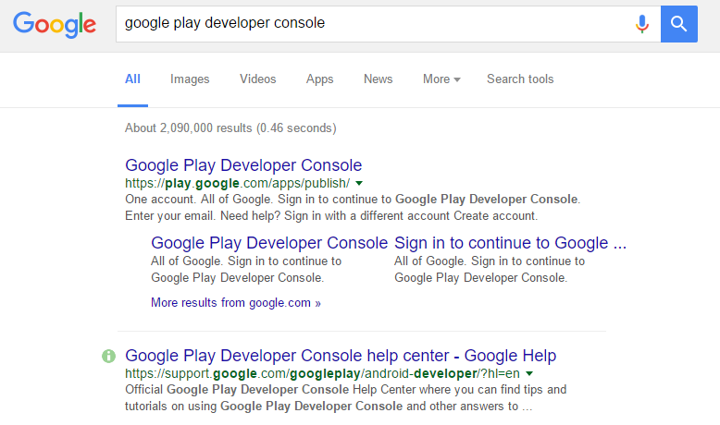Screen dimensions: 720x425
Task: Expand the More dropdown menu
Action: [441, 79]
